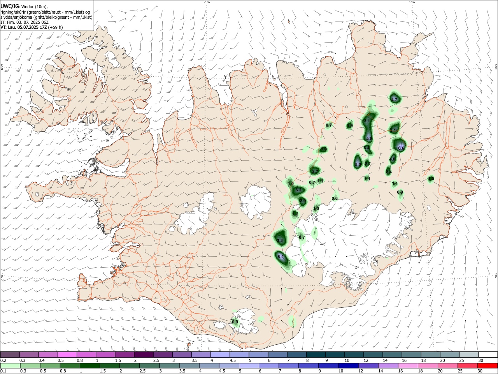Click the 3.4 precipitation value label
This screenshot has width=498, height=374.
coord(366,148)
